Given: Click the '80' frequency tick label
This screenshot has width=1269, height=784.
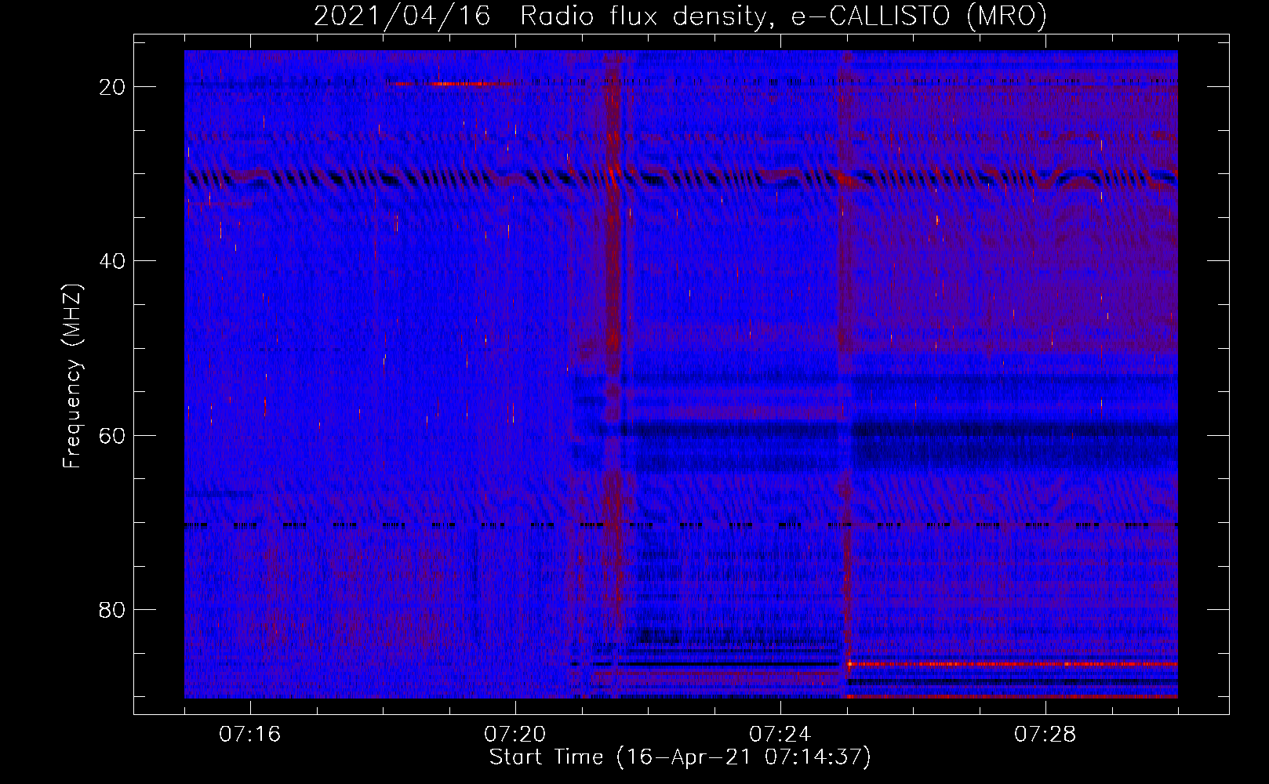Looking at the screenshot, I should coord(112,610).
